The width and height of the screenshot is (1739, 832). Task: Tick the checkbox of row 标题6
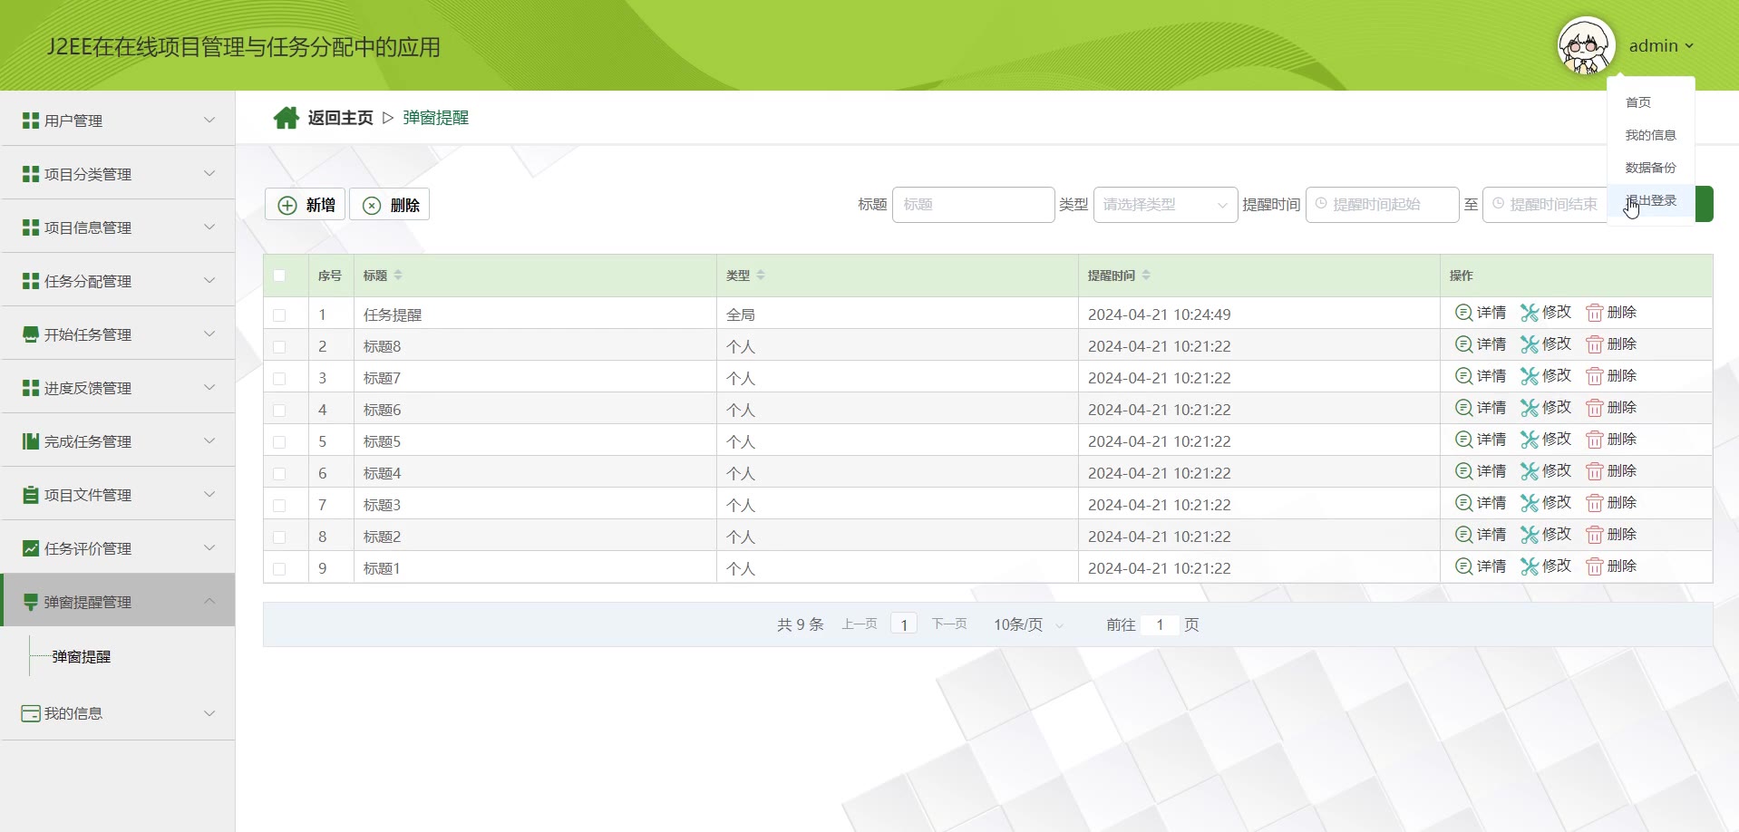(279, 411)
